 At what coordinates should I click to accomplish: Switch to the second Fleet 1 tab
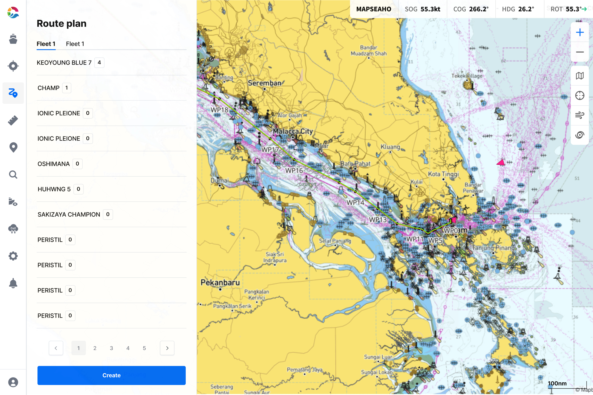(75, 44)
